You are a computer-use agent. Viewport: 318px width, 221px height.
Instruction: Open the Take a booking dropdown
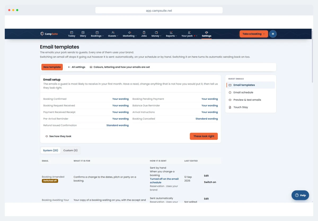pos(254,34)
